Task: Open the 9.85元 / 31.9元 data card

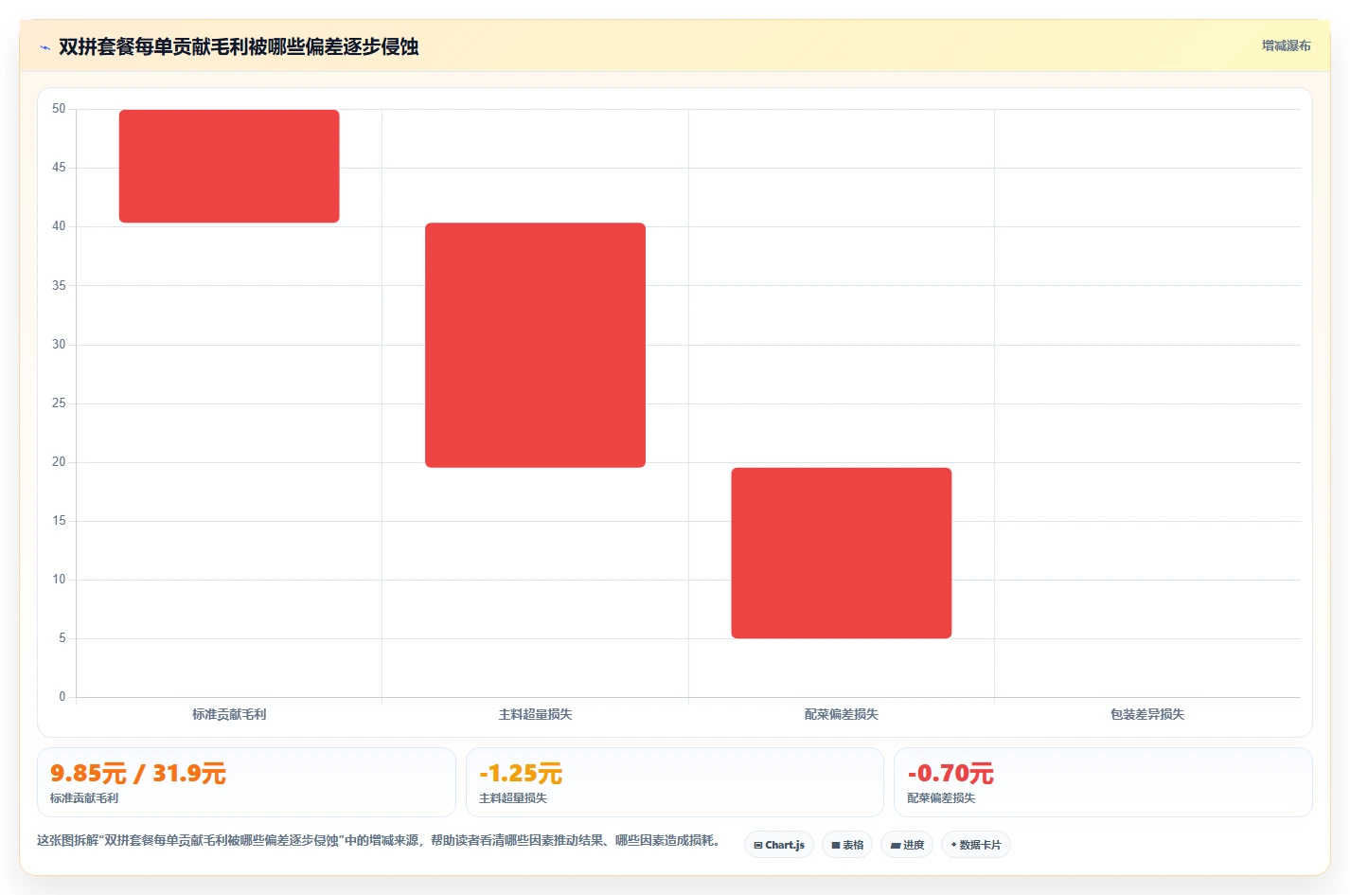Action: coord(246,782)
